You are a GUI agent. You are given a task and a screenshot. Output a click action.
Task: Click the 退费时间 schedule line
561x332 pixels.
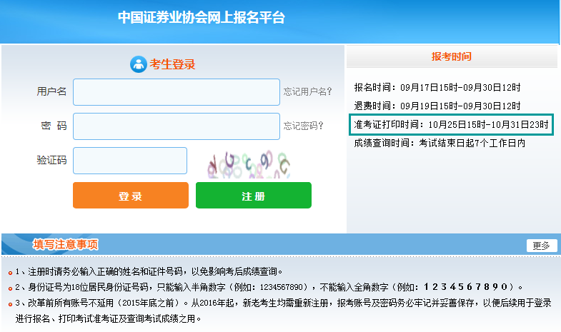(437, 106)
